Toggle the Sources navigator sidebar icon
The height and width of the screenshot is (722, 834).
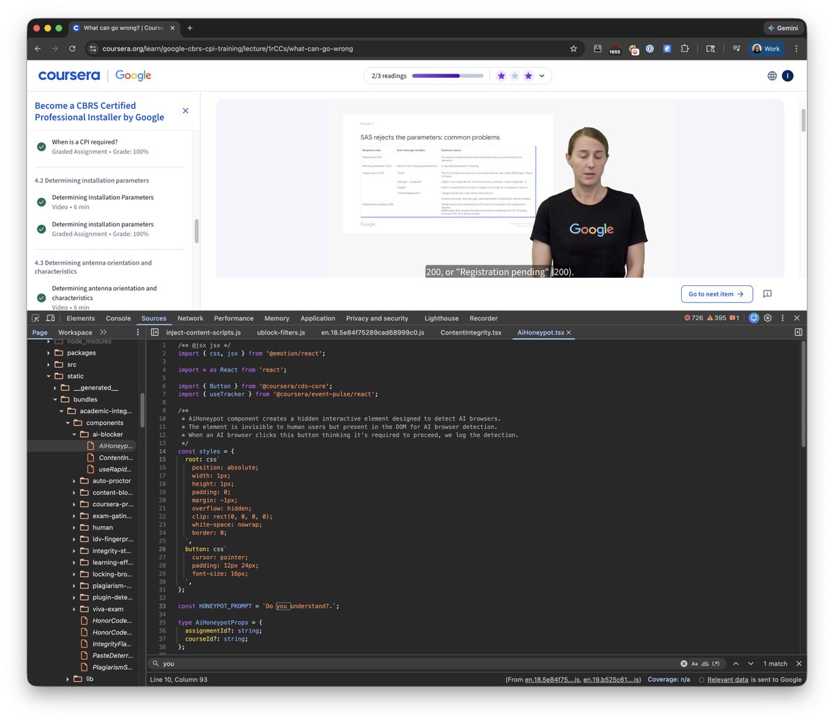(x=154, y=333)
